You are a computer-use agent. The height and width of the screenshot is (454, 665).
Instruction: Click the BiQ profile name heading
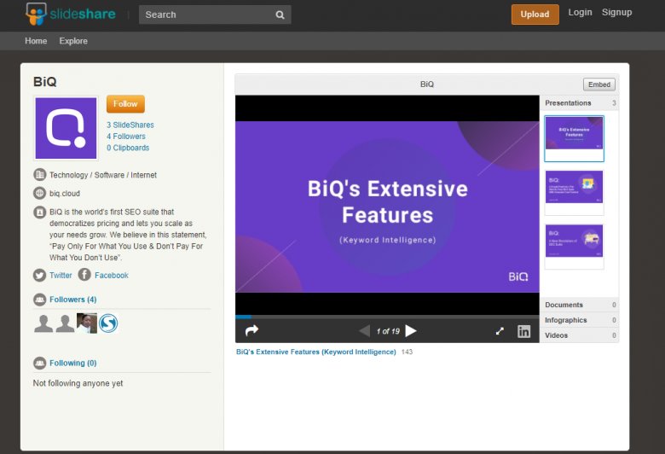[45, 82]
